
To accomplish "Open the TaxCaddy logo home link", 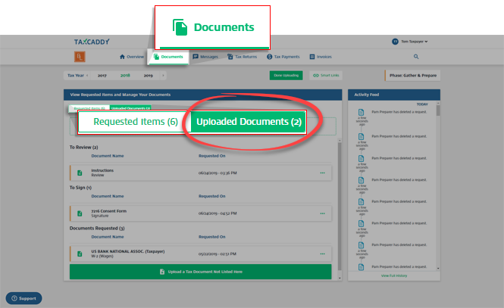I will pyautogui.click(x=92, y=42).
